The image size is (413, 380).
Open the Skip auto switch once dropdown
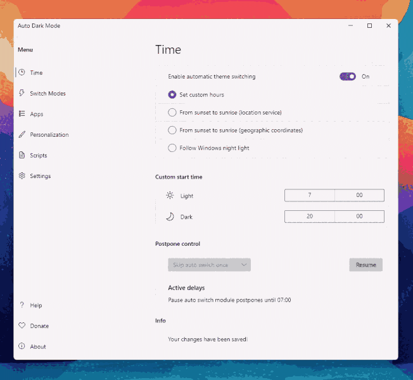pos(209,265)
